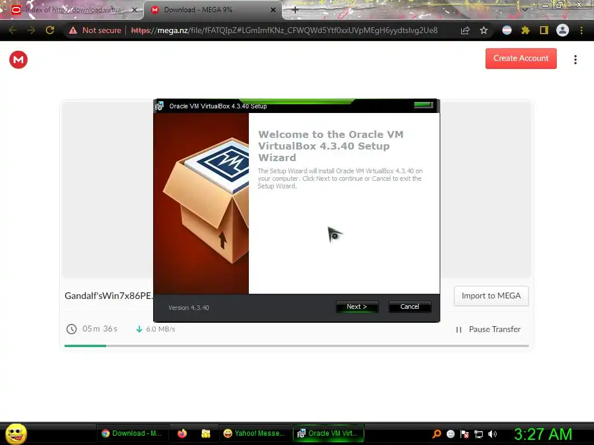Viewport: 594px width, 445px height.
Task: Switch to Yahoo! Messenger taskbar item
Action: [x=254, y=433]
